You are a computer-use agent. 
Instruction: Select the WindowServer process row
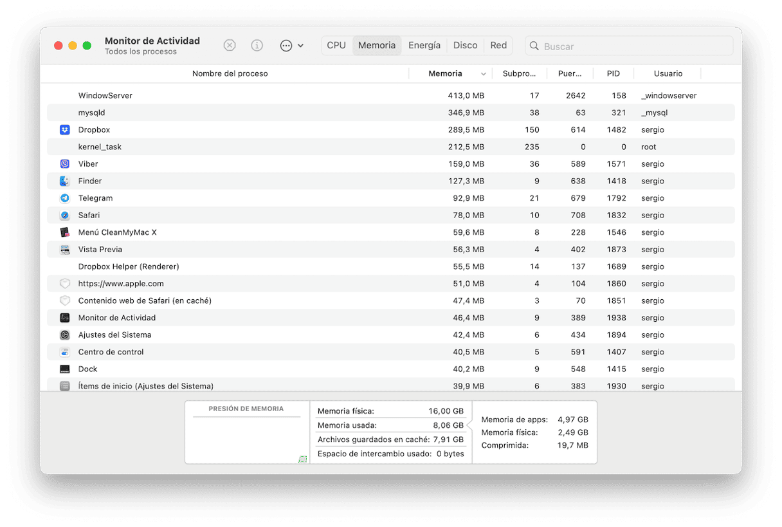pyautogui.click(x=391, y=96)
